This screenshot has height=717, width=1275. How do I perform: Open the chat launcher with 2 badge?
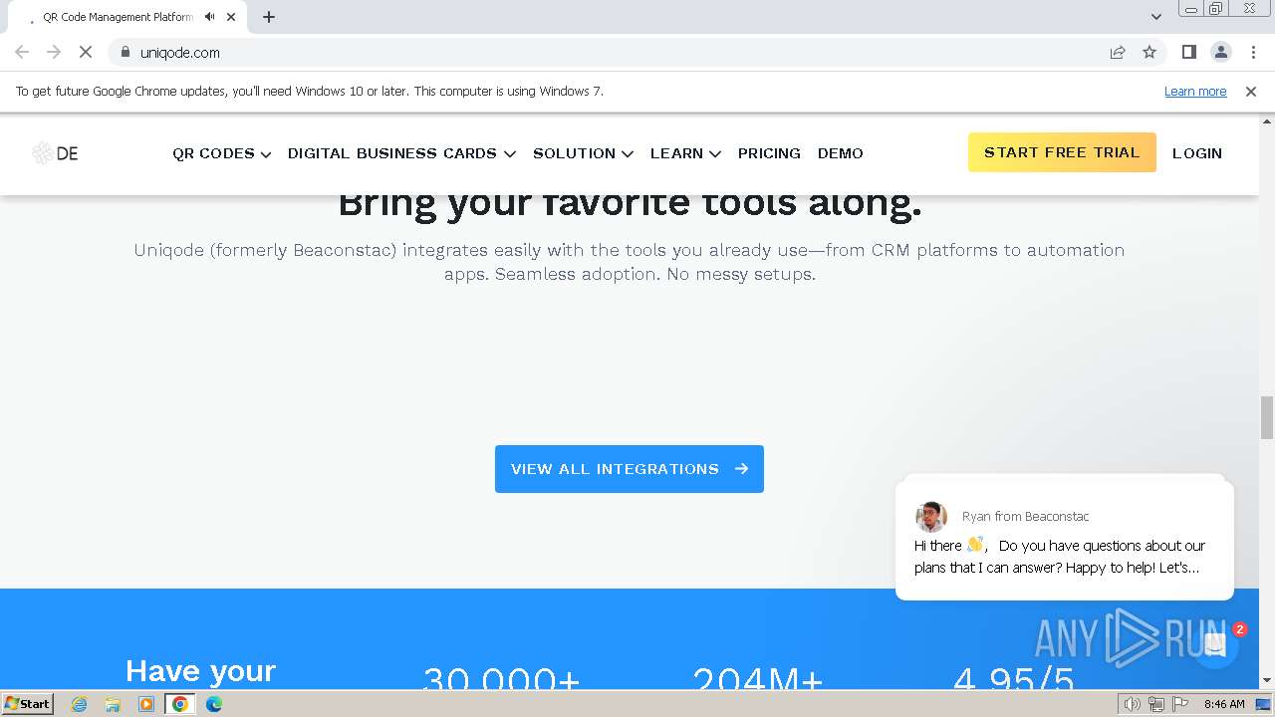coord(1214,644)
